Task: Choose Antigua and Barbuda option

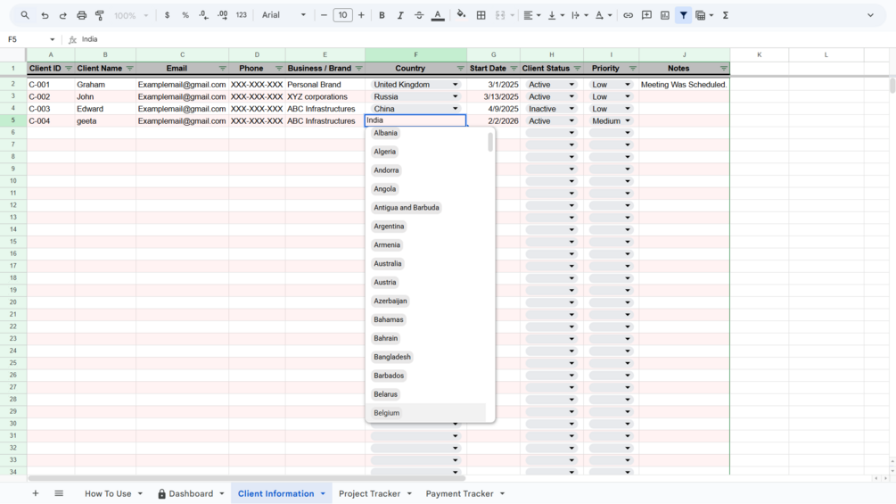Action: (407, 208)
